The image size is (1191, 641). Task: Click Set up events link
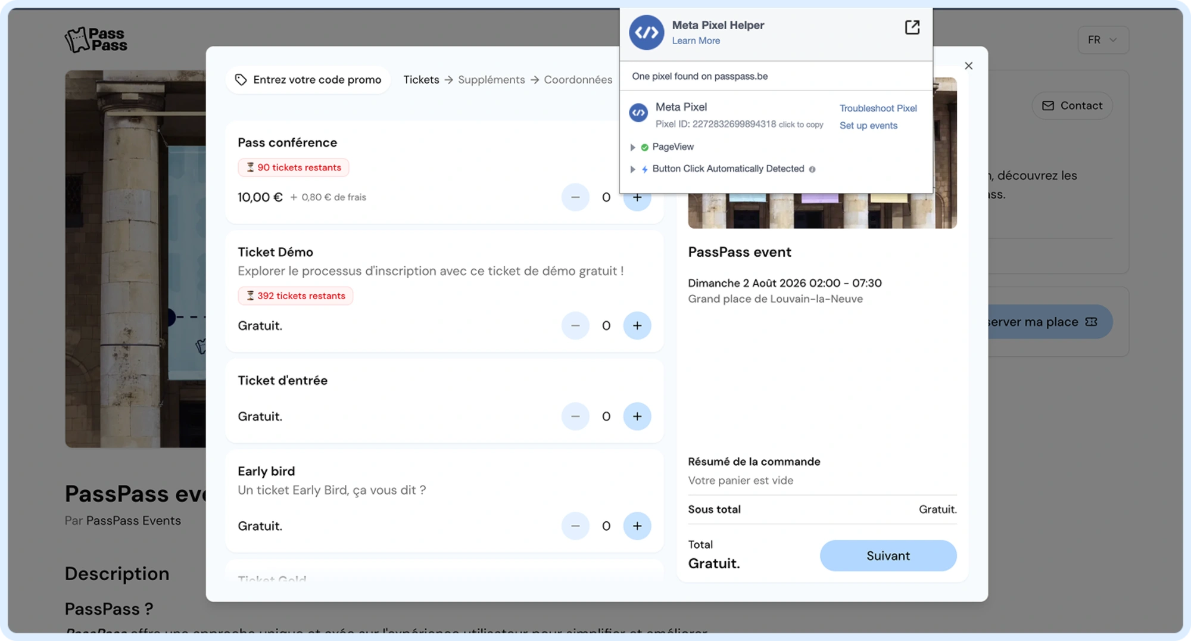pos(868,126)
